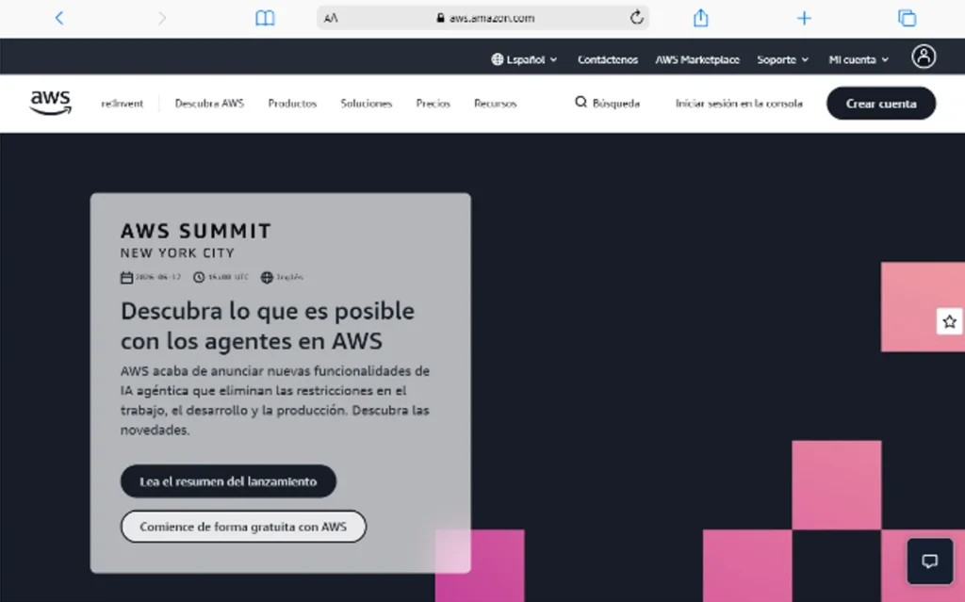The width and height of the screenshot is (965, 602).
Task: Expand the Español language dropdown
Action: click(x=525, y=59)
